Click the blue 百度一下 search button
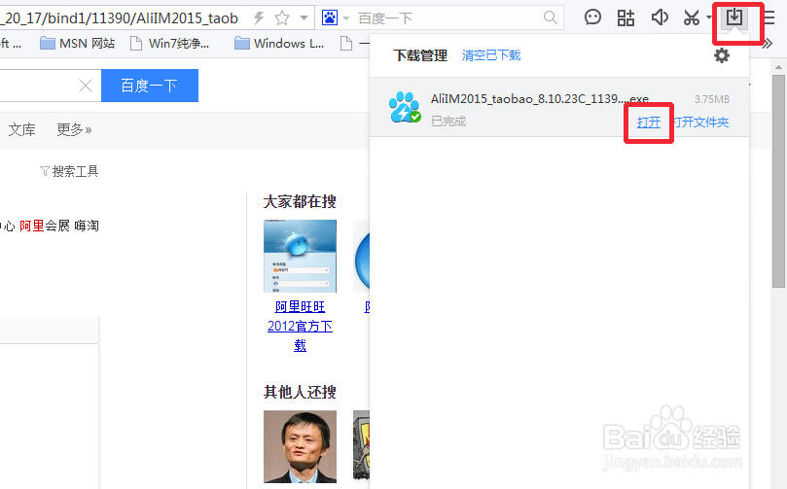Viewport: 787px width, 489px height. tap(150, 86)
